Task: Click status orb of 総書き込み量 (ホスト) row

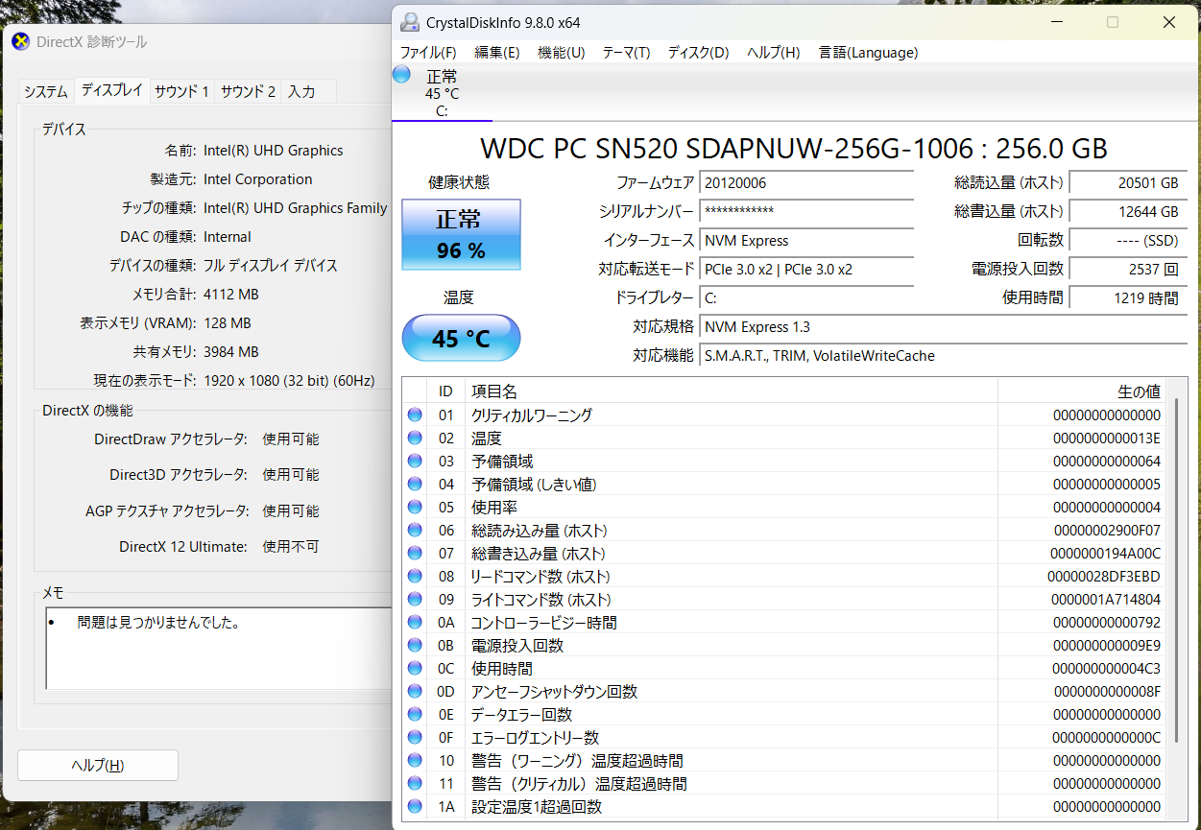Action: point(415,554)
